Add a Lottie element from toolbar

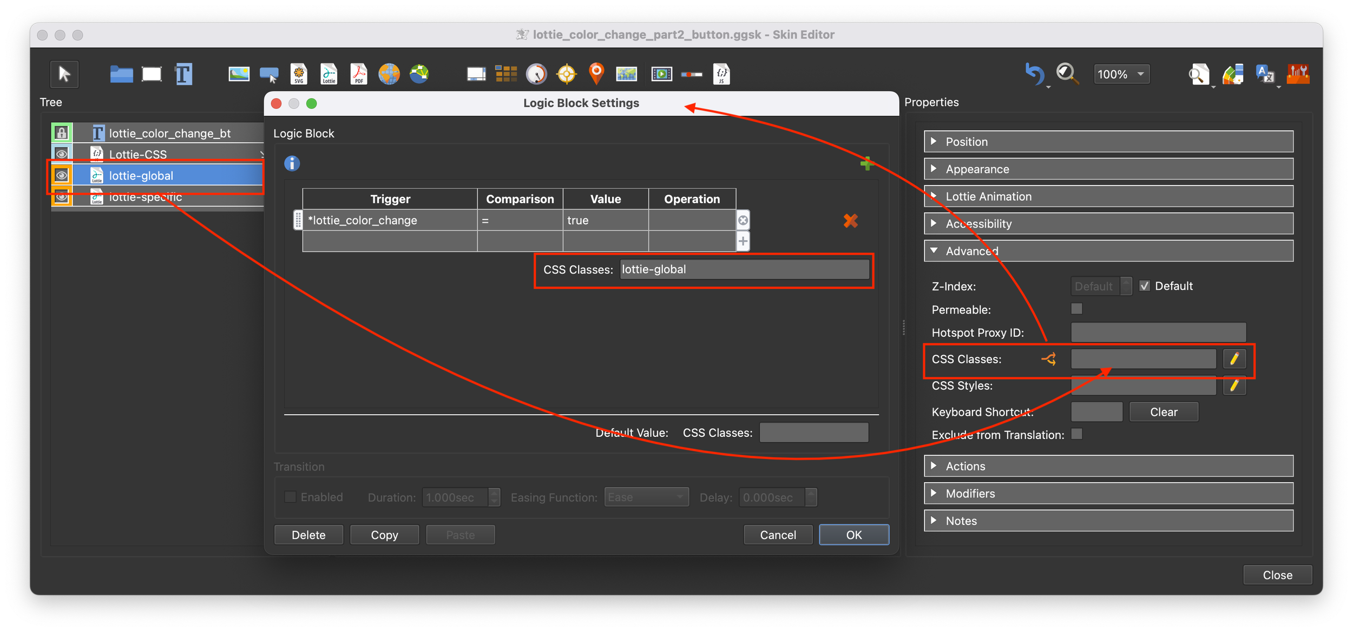[329, 74]
